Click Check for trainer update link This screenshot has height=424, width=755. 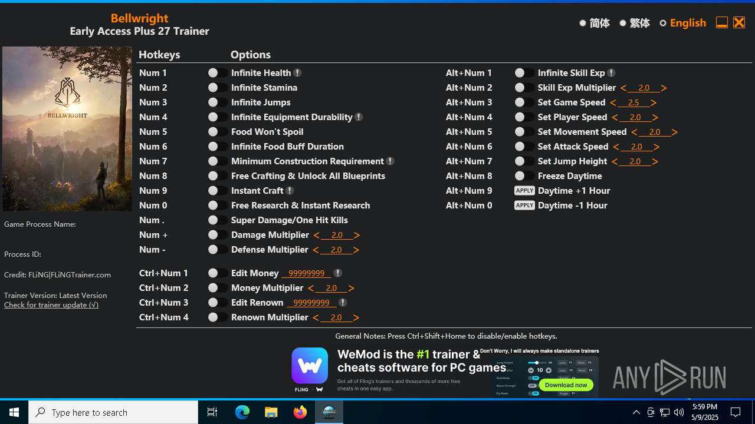(51, 305)
